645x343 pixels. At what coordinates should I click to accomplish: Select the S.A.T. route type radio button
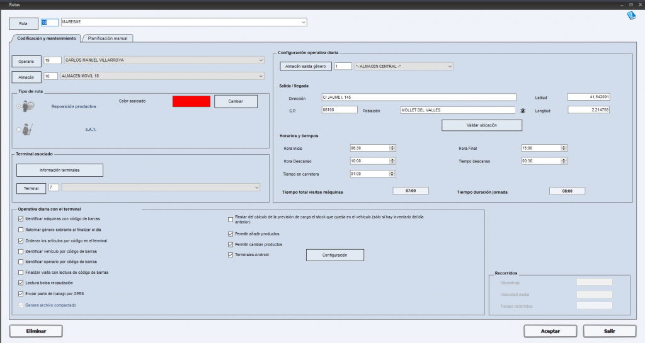[19, 130]
